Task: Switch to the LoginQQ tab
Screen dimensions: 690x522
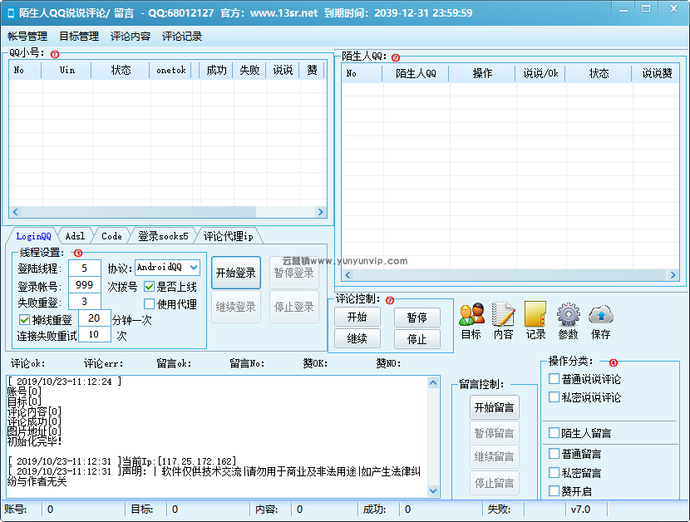Action: pos(33,236)
